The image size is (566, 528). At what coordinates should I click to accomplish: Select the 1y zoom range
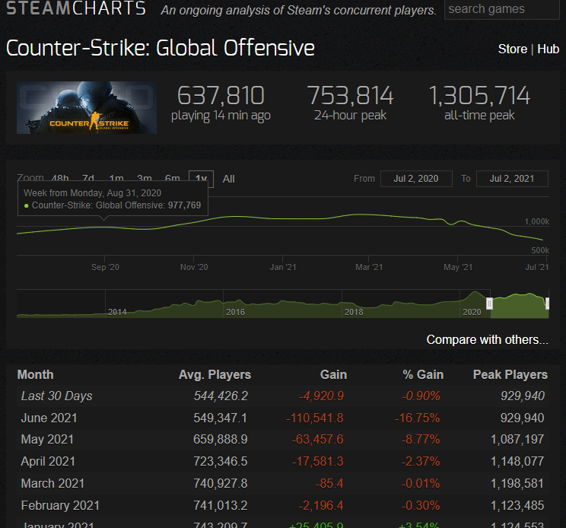point(201,179)
